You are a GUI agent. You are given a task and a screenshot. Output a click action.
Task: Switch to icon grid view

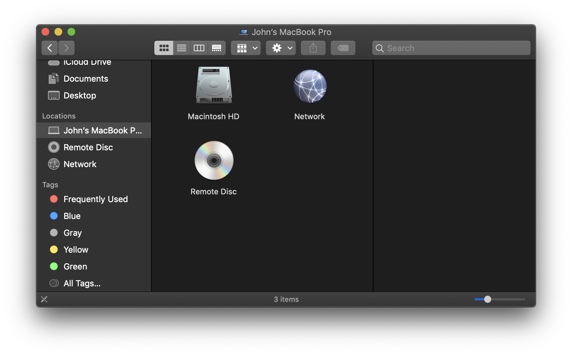click(x=164, y=48)
